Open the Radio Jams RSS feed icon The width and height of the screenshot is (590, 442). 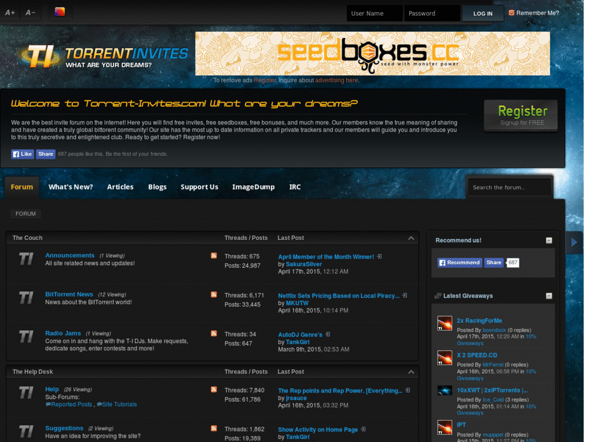214,333
